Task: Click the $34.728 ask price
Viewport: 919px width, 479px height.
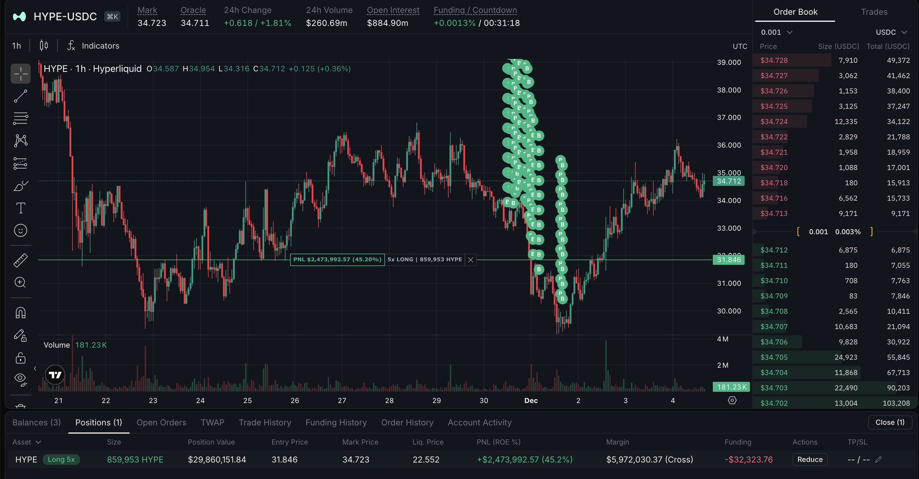Action: click(x=774, y=60)
